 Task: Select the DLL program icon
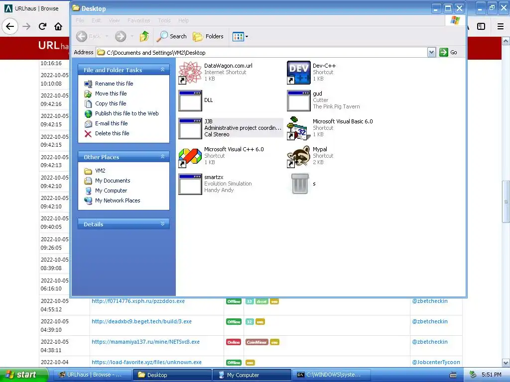click(190, 100)
